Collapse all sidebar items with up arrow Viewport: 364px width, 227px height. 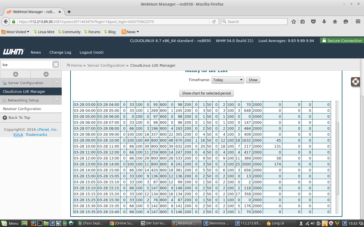pos(16,74)
